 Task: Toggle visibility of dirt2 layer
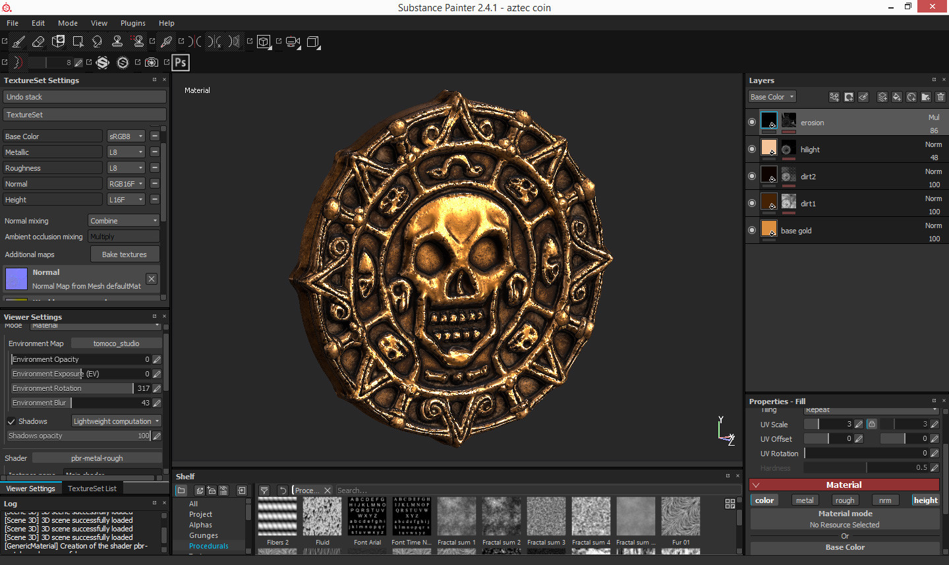(752, 176)
